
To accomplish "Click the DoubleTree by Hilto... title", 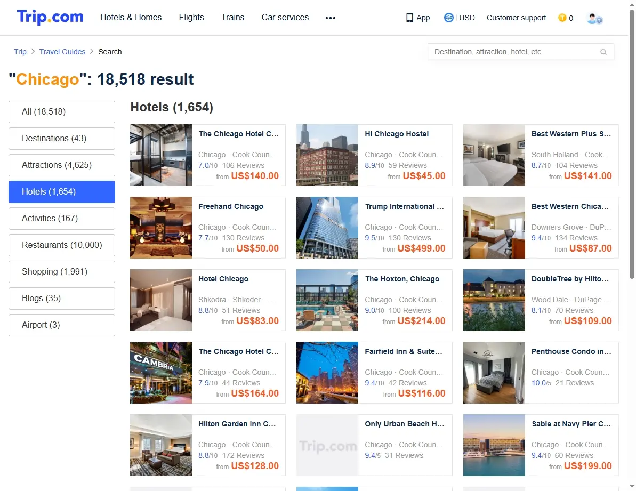I will (570, 279).
